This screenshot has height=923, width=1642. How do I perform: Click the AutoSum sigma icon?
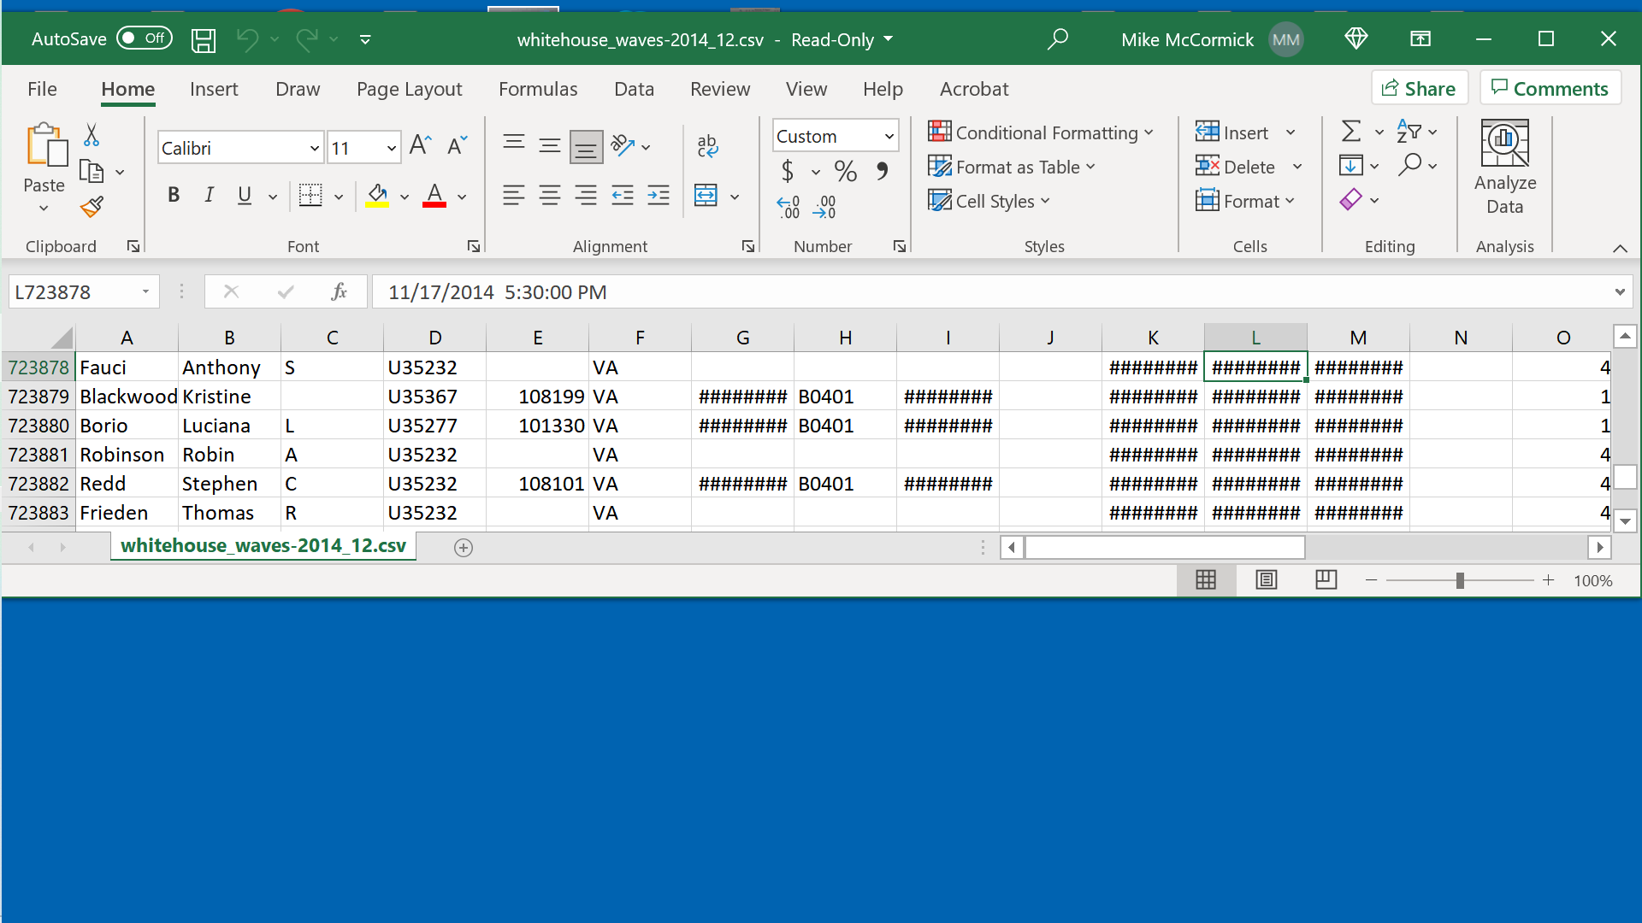(x=1350, y=132)
